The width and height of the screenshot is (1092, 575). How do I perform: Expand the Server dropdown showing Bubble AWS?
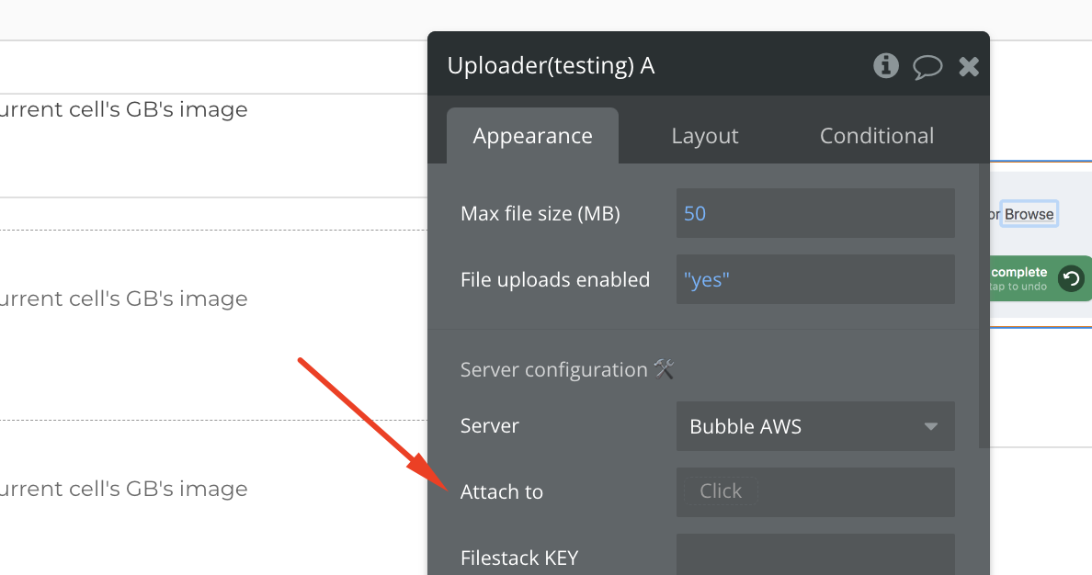pos(815,426)
